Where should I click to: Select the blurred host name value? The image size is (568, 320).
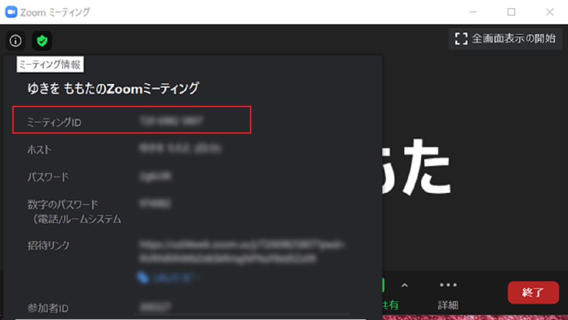point(181,149)
